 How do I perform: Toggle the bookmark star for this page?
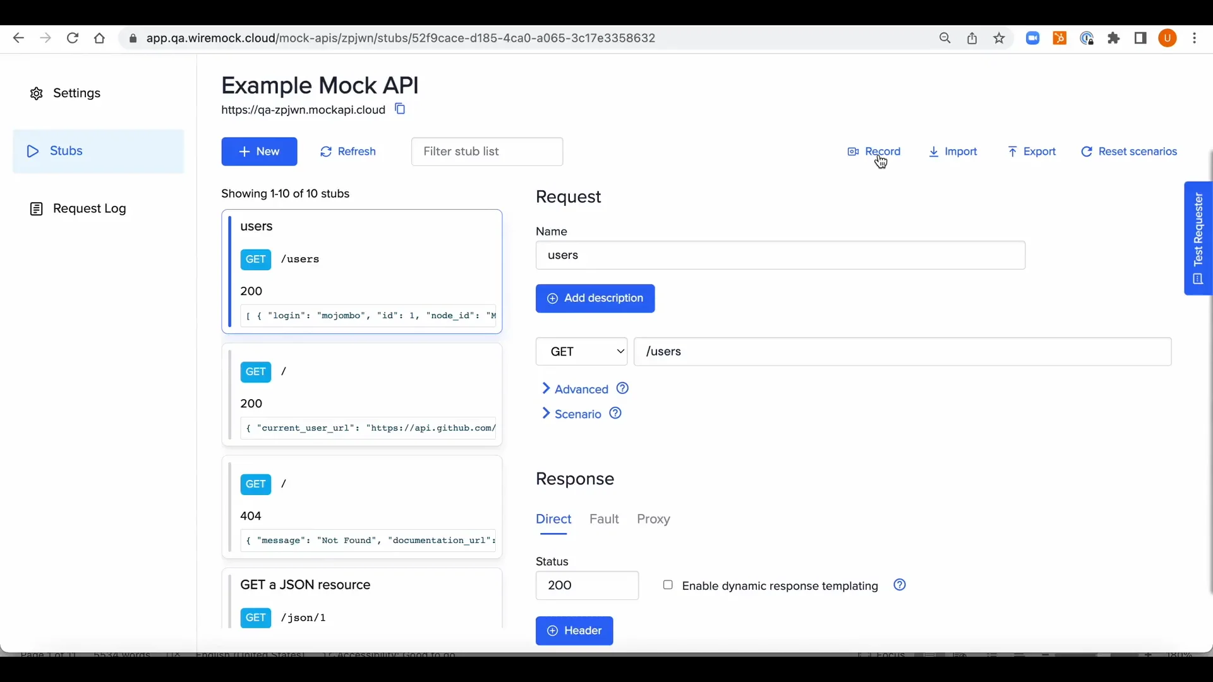[999, 38]
